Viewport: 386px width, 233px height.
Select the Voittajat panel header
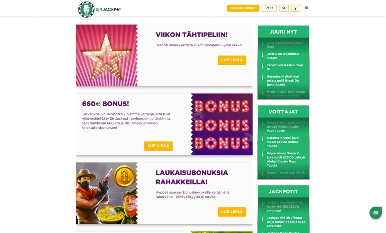(283, 112)
